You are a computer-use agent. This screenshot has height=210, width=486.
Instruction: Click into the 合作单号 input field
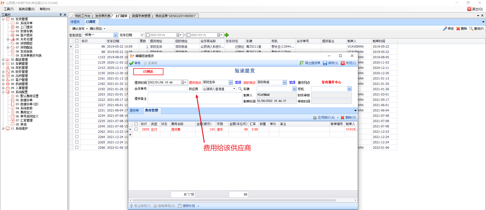(168, 89)
